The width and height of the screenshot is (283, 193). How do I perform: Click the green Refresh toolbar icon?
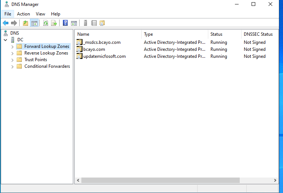pyautogui.click(x=46, y=23)
